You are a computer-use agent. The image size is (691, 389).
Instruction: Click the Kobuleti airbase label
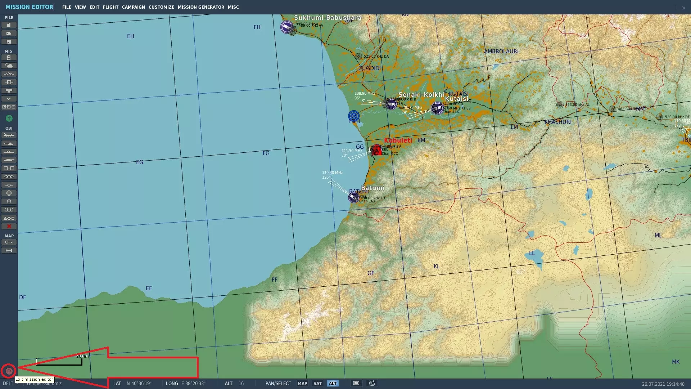(x=398, y=140)
